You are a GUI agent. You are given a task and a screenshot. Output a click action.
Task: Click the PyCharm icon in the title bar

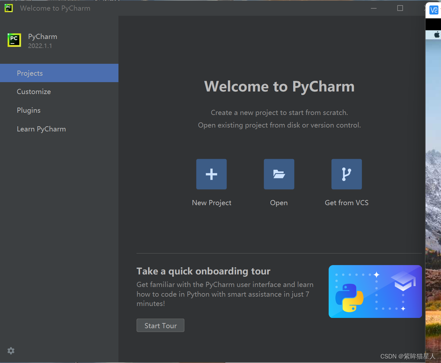tap(9, 8)
